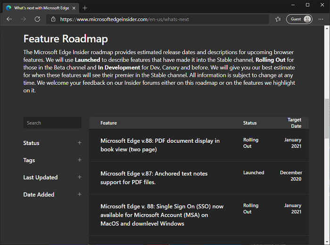Viewport: 330px width, 245px height.
Task: Expand the Tags filter
Action: [x=79, y=160]
